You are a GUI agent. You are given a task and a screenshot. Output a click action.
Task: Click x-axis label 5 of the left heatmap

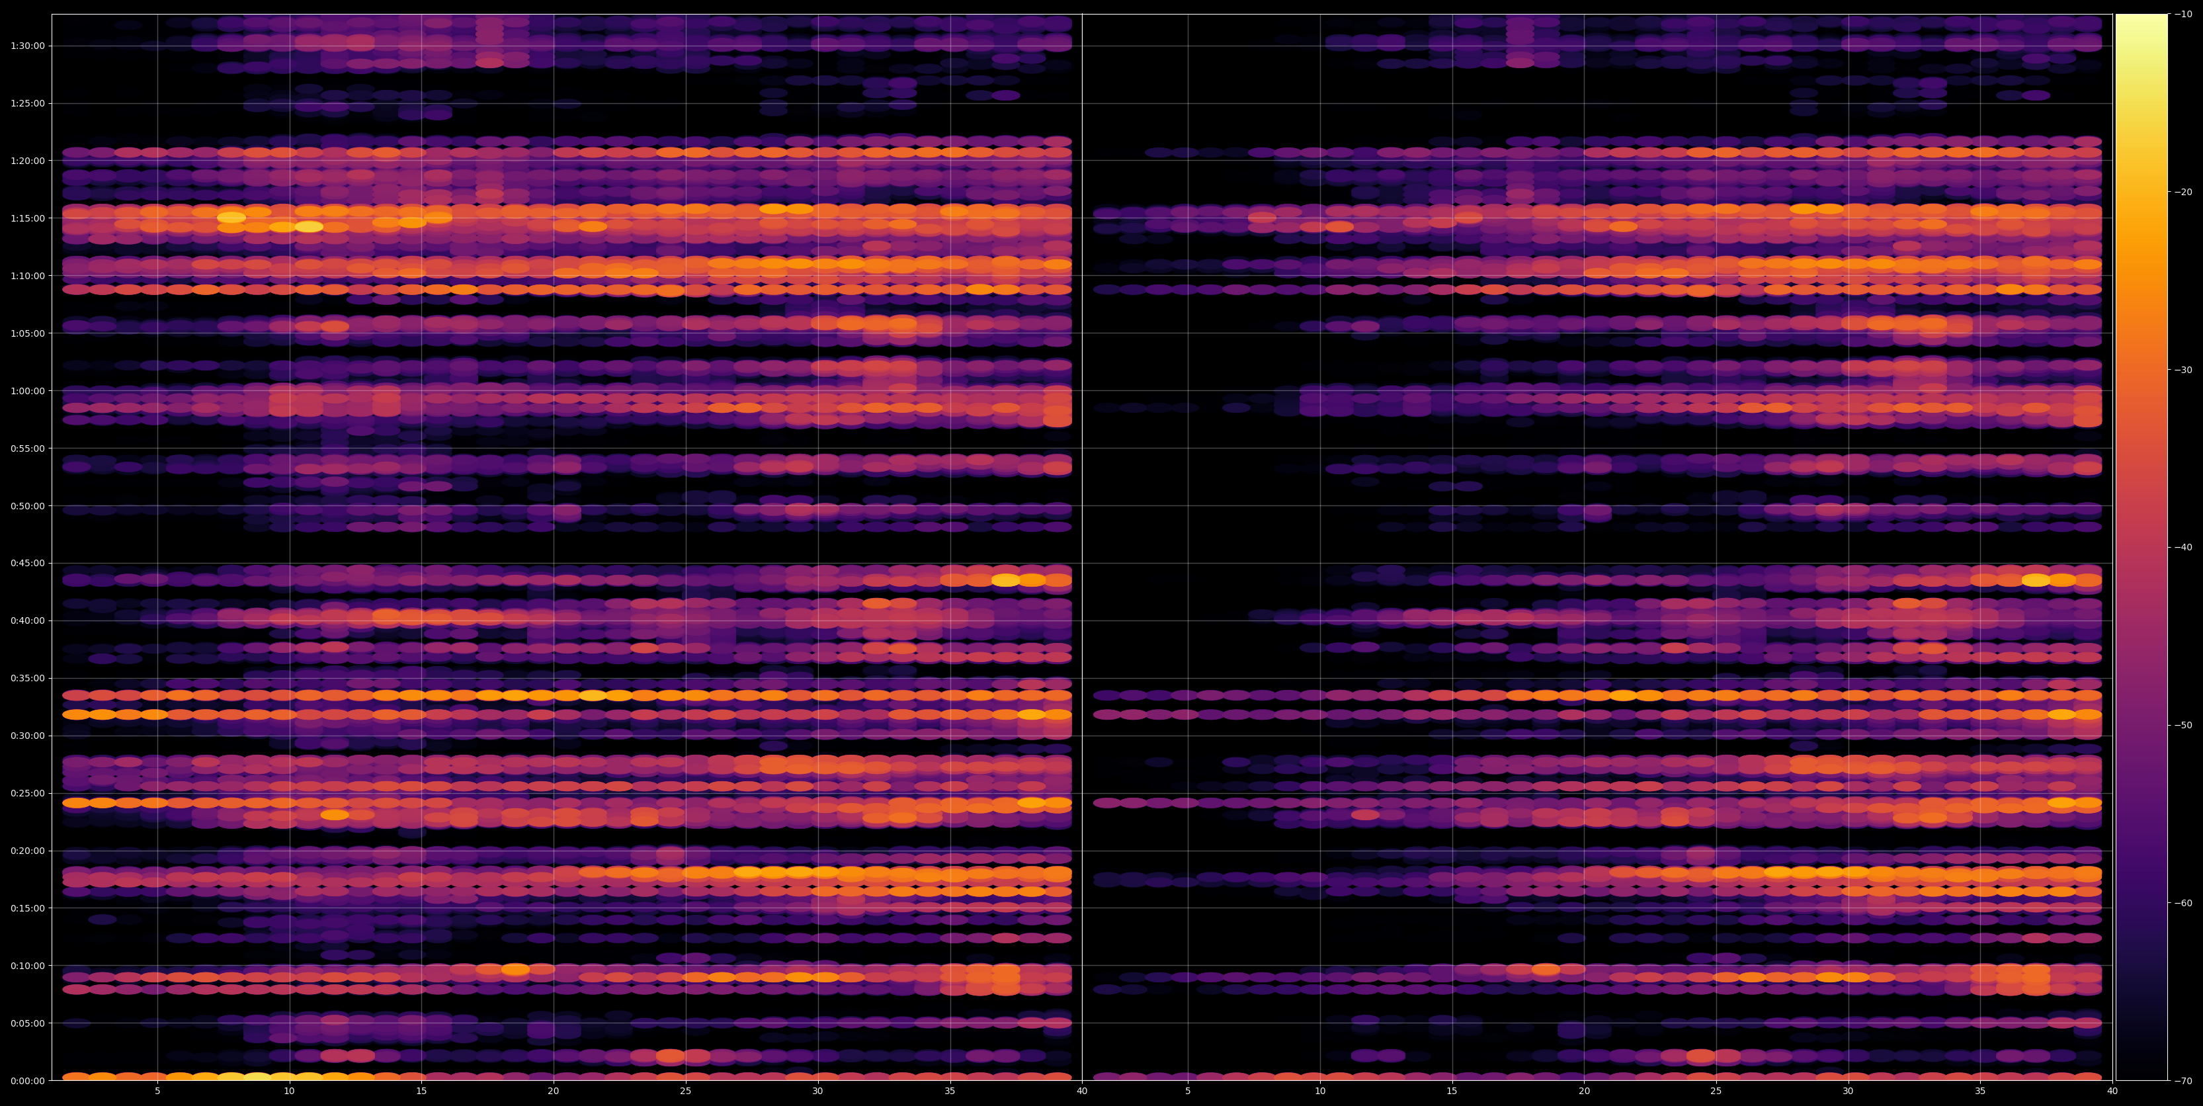[x=157, y=1091]
